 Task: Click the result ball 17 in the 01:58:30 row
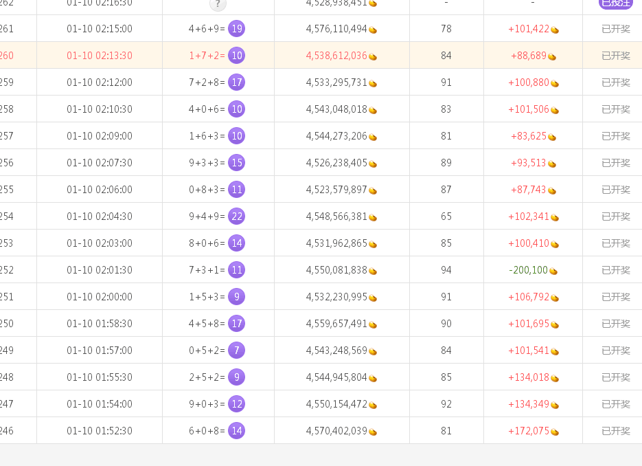pyautogui.click(x=237, y=323)
